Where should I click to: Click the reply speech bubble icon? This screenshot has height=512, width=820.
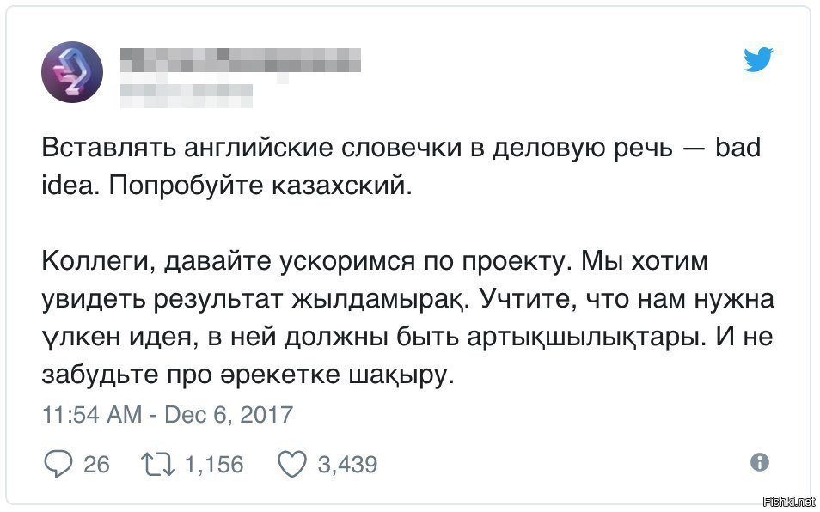58,464
